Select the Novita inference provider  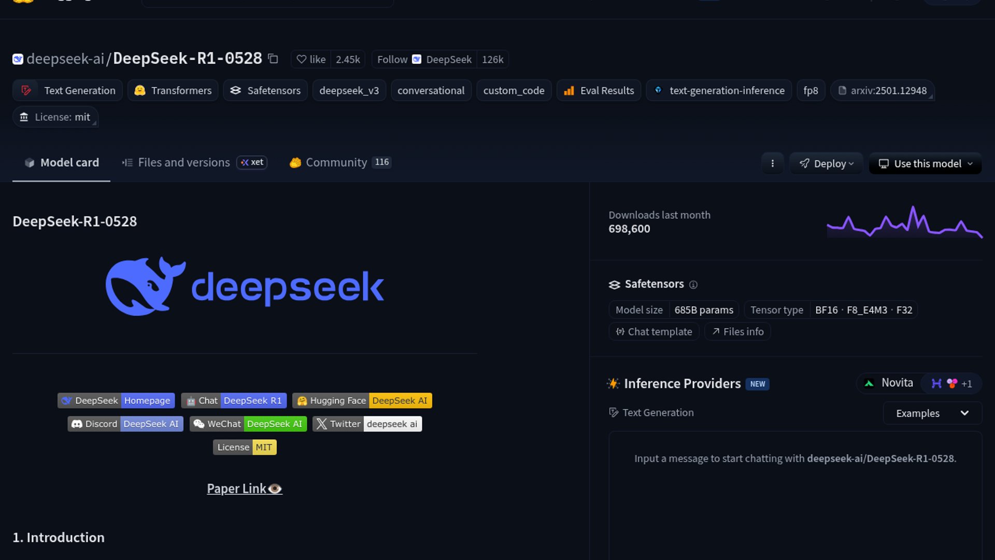pos(889,383)
